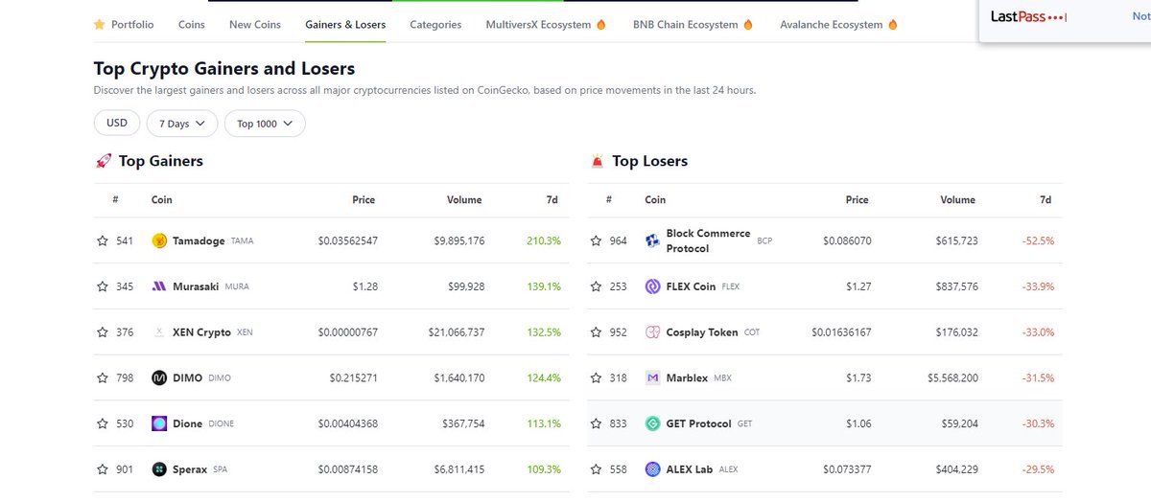Open the GET Protocol coin link
Image resolution: width=1151 pixels, height=502 pixels.
pos(698,423)
